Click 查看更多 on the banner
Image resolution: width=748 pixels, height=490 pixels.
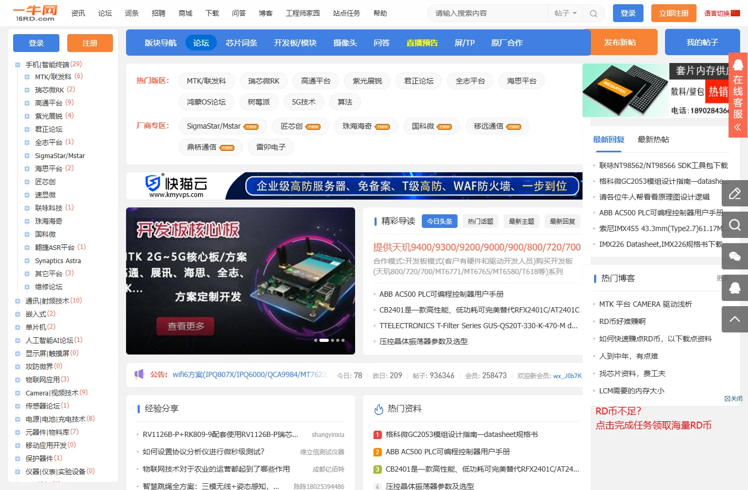[x=186, y=326]
